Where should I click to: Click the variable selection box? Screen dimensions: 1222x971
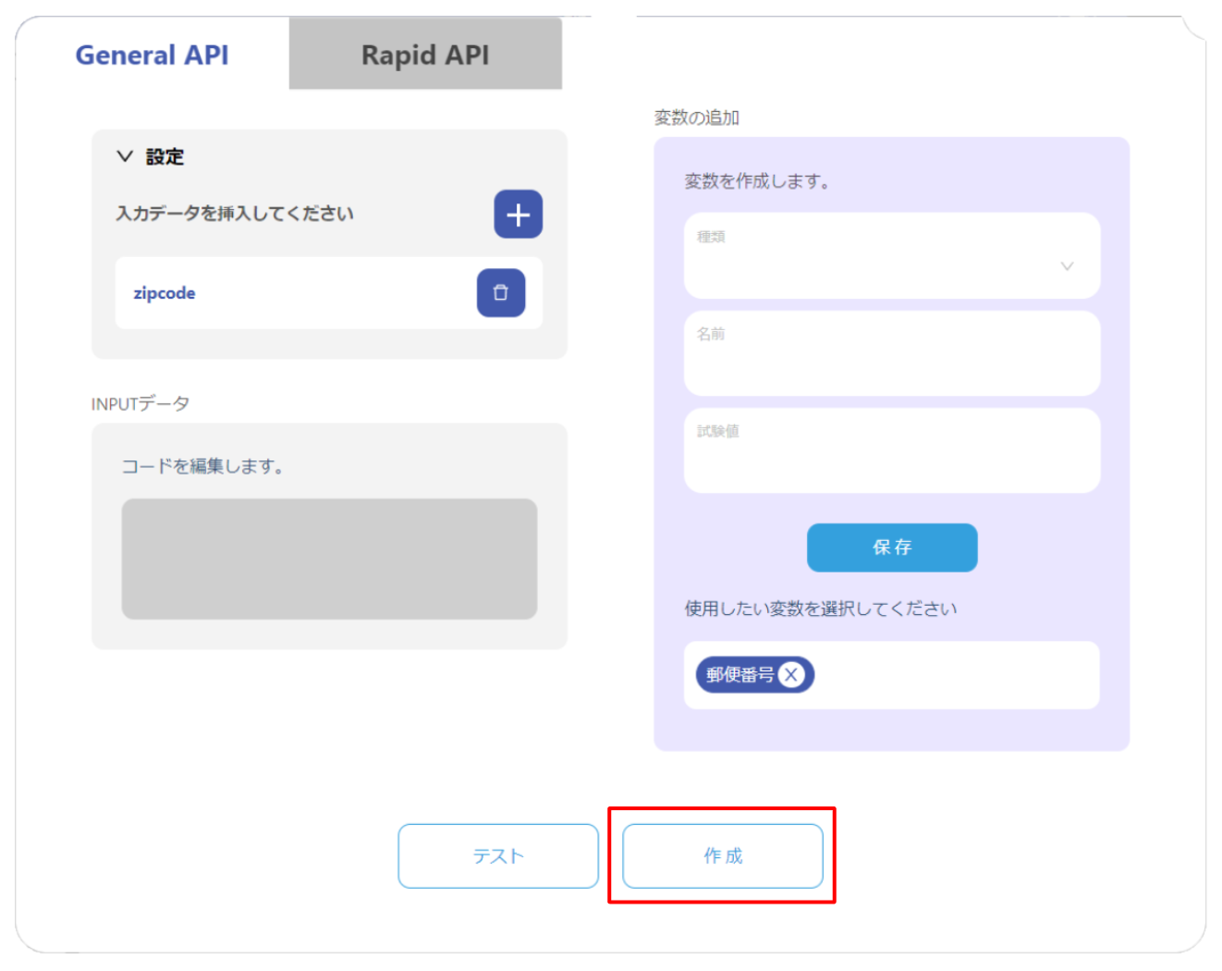point(892,675)
